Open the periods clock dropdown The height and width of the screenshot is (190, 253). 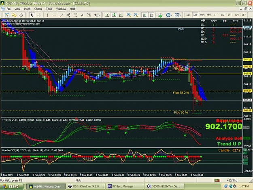(x=169, y=15)
